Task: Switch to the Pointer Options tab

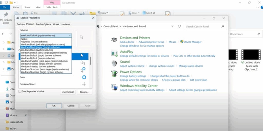Action: (43, 24)
